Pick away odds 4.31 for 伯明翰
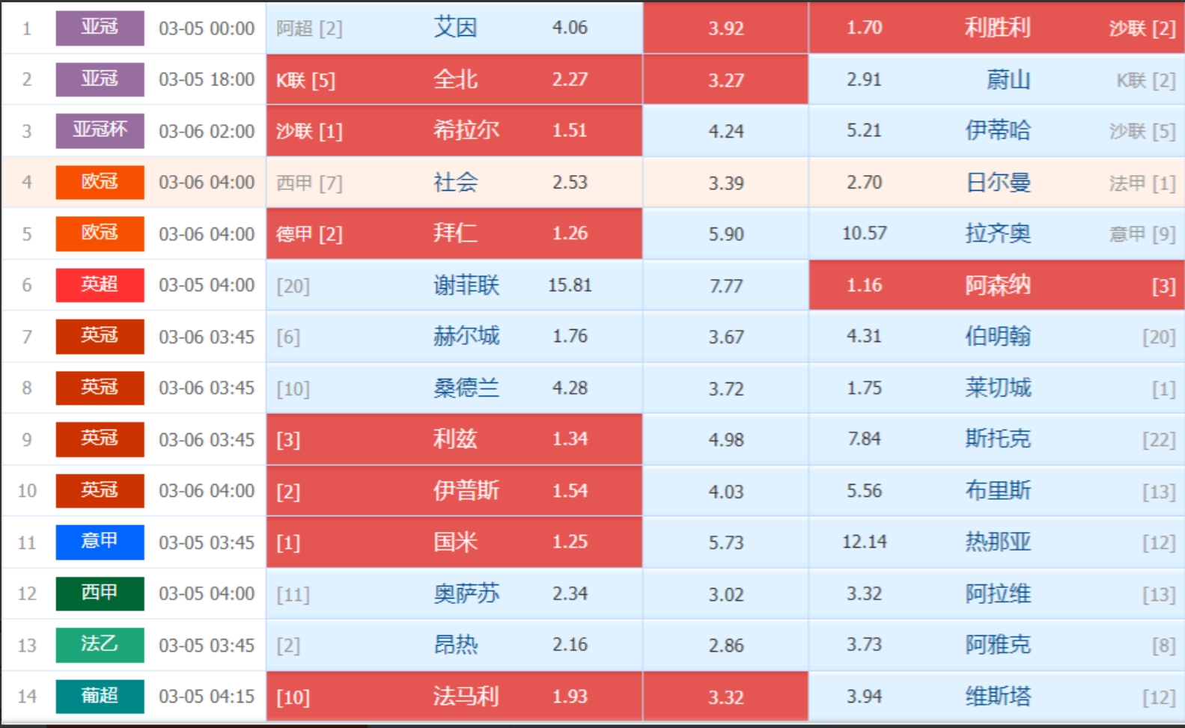The image size is (1185, 728). pos(864,336)
